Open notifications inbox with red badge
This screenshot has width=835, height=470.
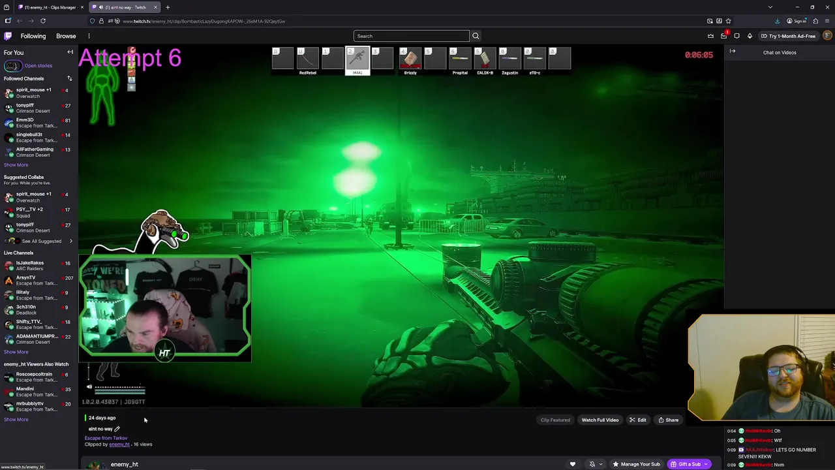point(723,36)
